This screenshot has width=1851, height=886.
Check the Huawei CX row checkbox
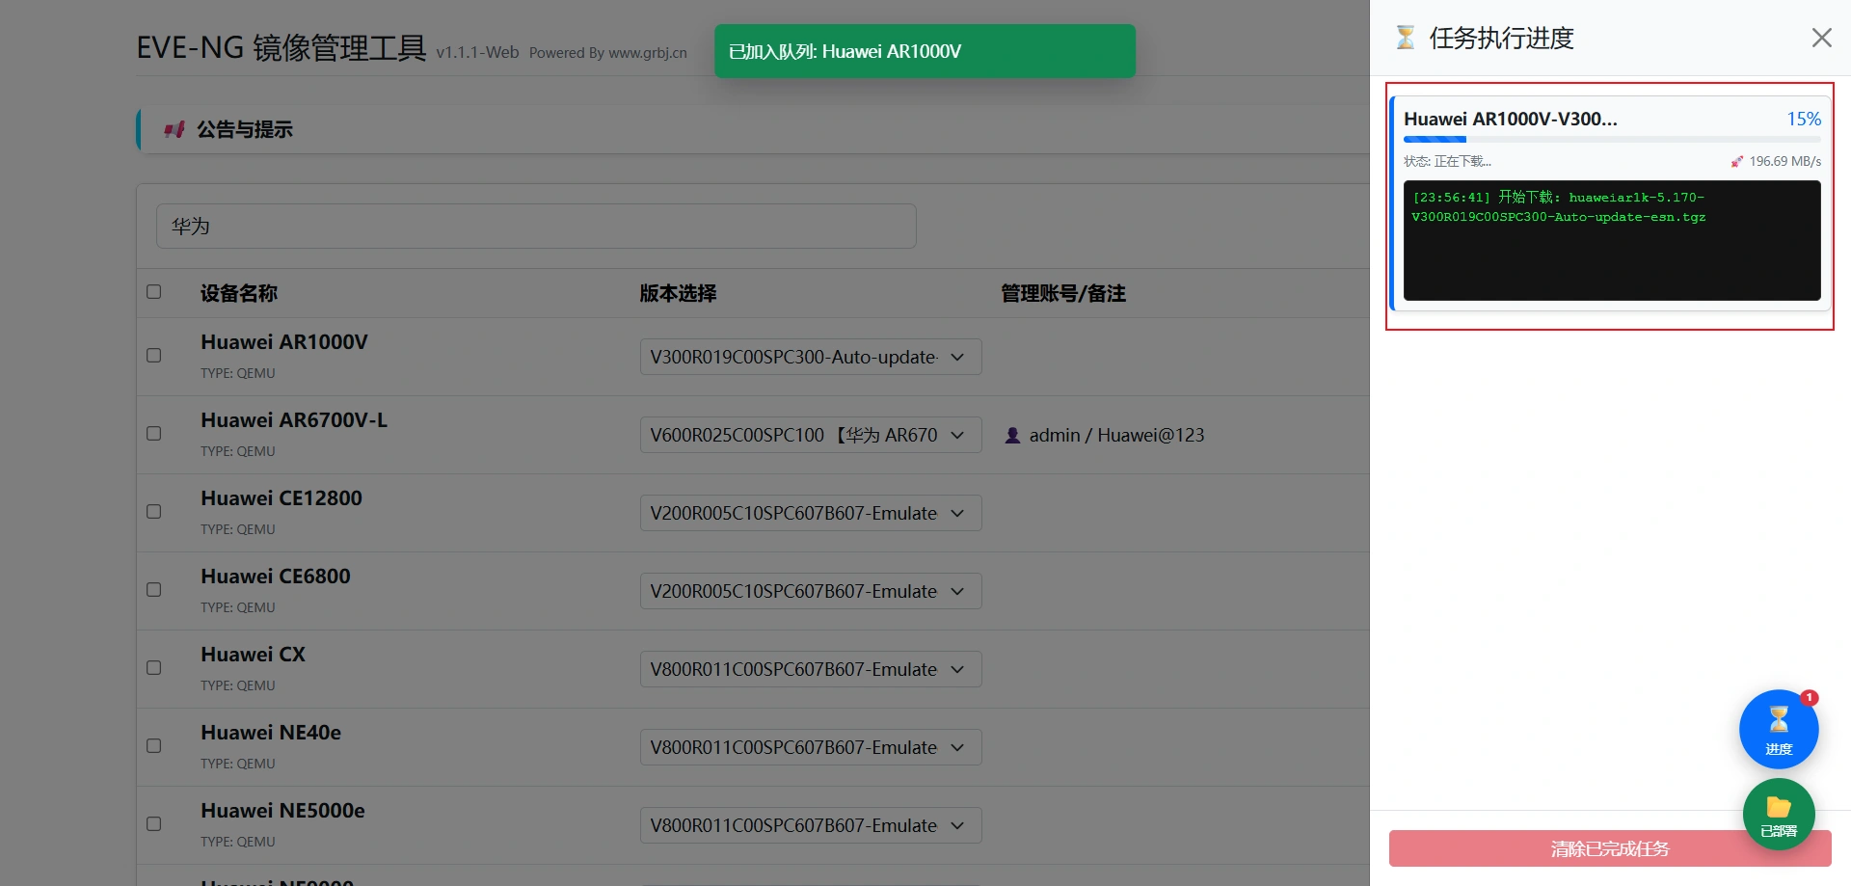point(153,667)
